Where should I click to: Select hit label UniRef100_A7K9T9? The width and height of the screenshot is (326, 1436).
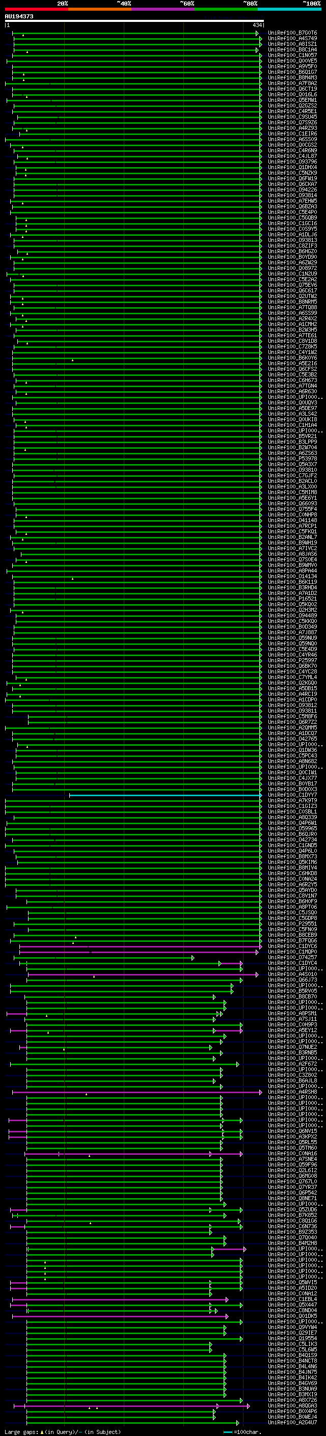[x=292, y=801]
